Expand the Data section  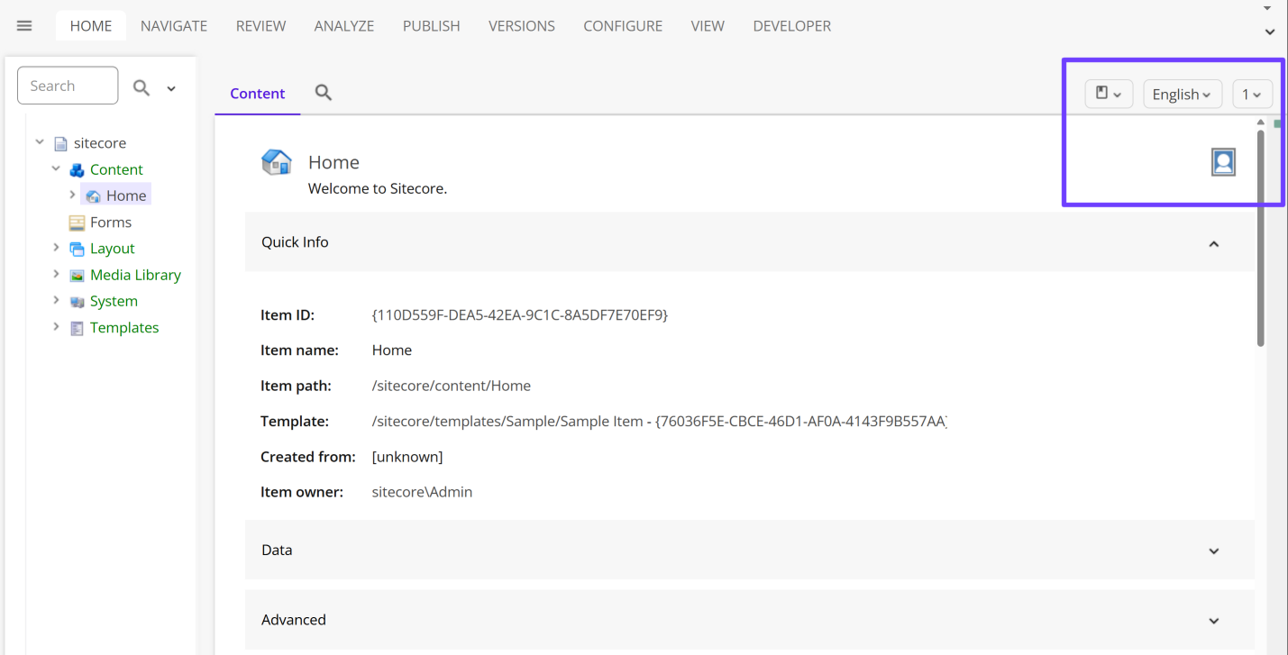click(x=1214, y=551)
